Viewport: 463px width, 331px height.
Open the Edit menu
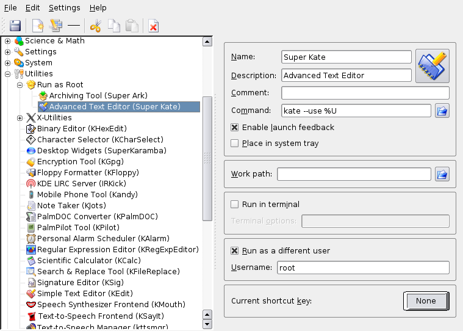32,8
